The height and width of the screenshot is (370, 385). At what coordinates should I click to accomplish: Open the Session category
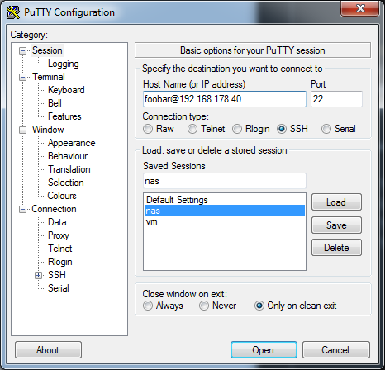(x=47, y=50)
